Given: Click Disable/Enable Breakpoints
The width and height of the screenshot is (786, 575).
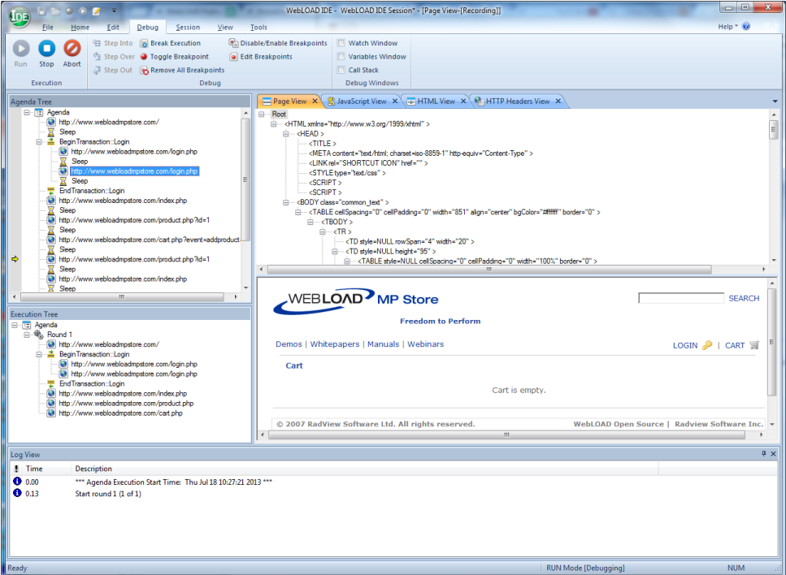Looking at the screenshot, I should [283, 43].
